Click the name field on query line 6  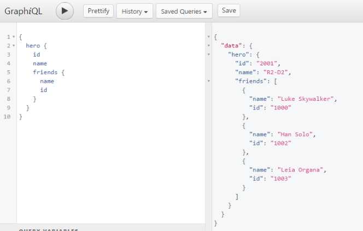47,81
